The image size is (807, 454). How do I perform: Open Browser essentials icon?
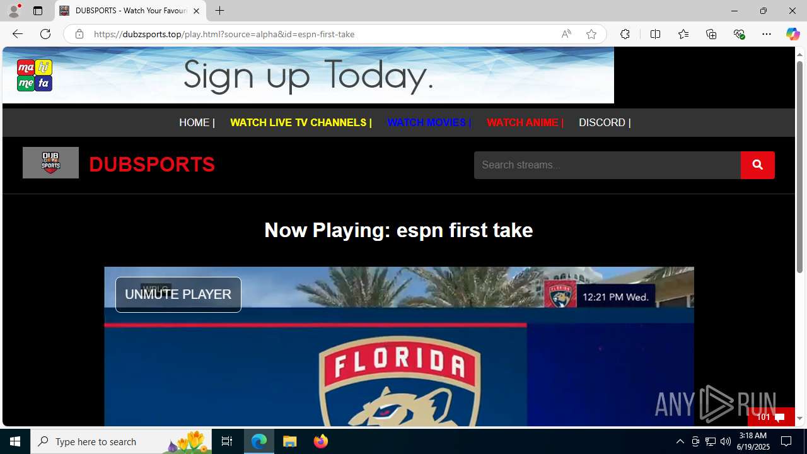(x=739, y=34)
